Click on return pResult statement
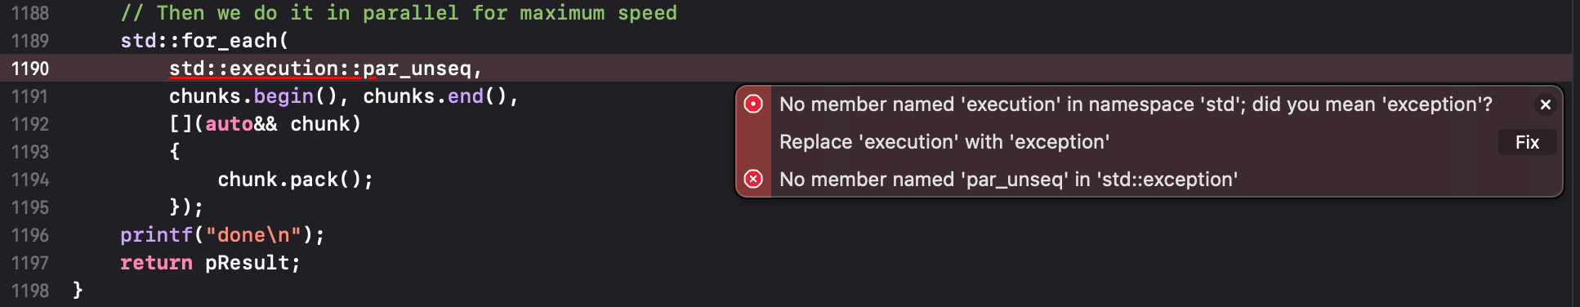The height and width of the screenshot is (307, 1580). pyautogui.click(x=210, y=263)
